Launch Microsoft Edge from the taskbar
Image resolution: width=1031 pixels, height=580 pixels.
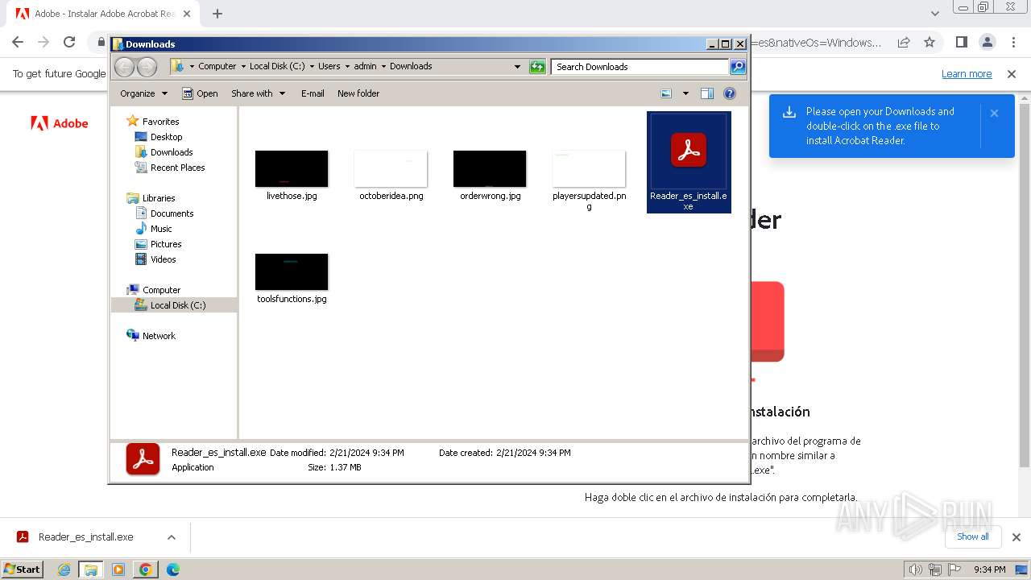coord(172,570)
